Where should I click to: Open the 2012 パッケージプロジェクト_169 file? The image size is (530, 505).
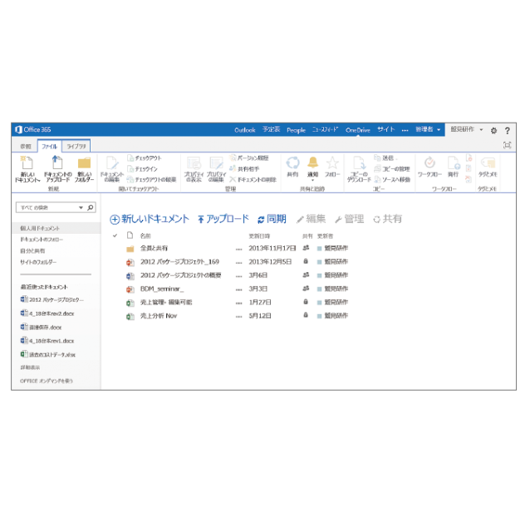(179, 262)
